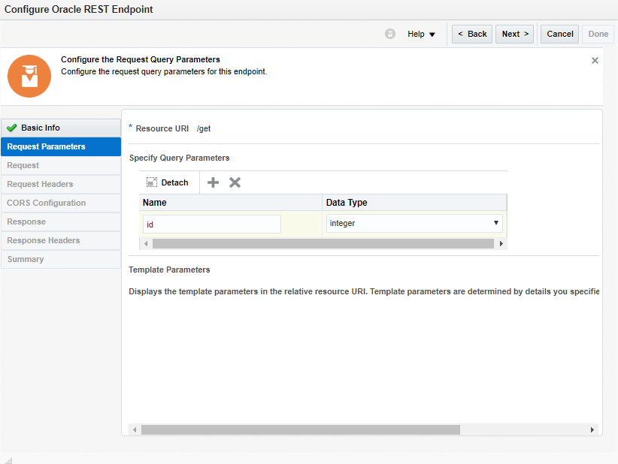The image size is (618, 464).
Task: Click the main panel scrollbar's right arrow
Action: [x=592, y=429]
